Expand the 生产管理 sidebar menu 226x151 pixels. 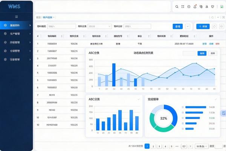(x=16, y=34)
